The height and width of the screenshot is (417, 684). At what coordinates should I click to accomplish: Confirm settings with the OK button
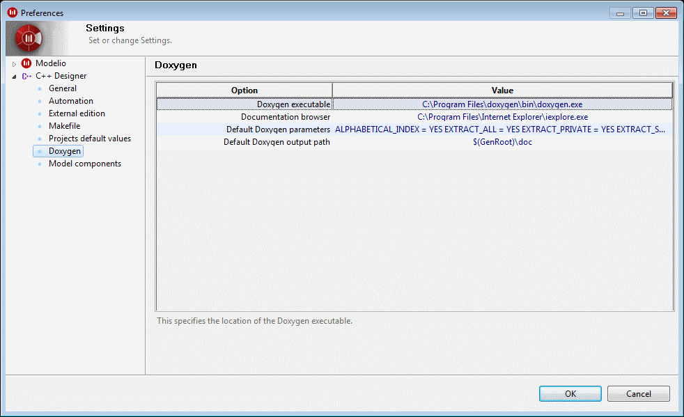point(570,393)
